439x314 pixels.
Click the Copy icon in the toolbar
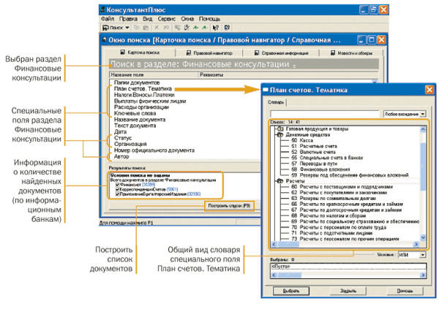pos(137,28)
